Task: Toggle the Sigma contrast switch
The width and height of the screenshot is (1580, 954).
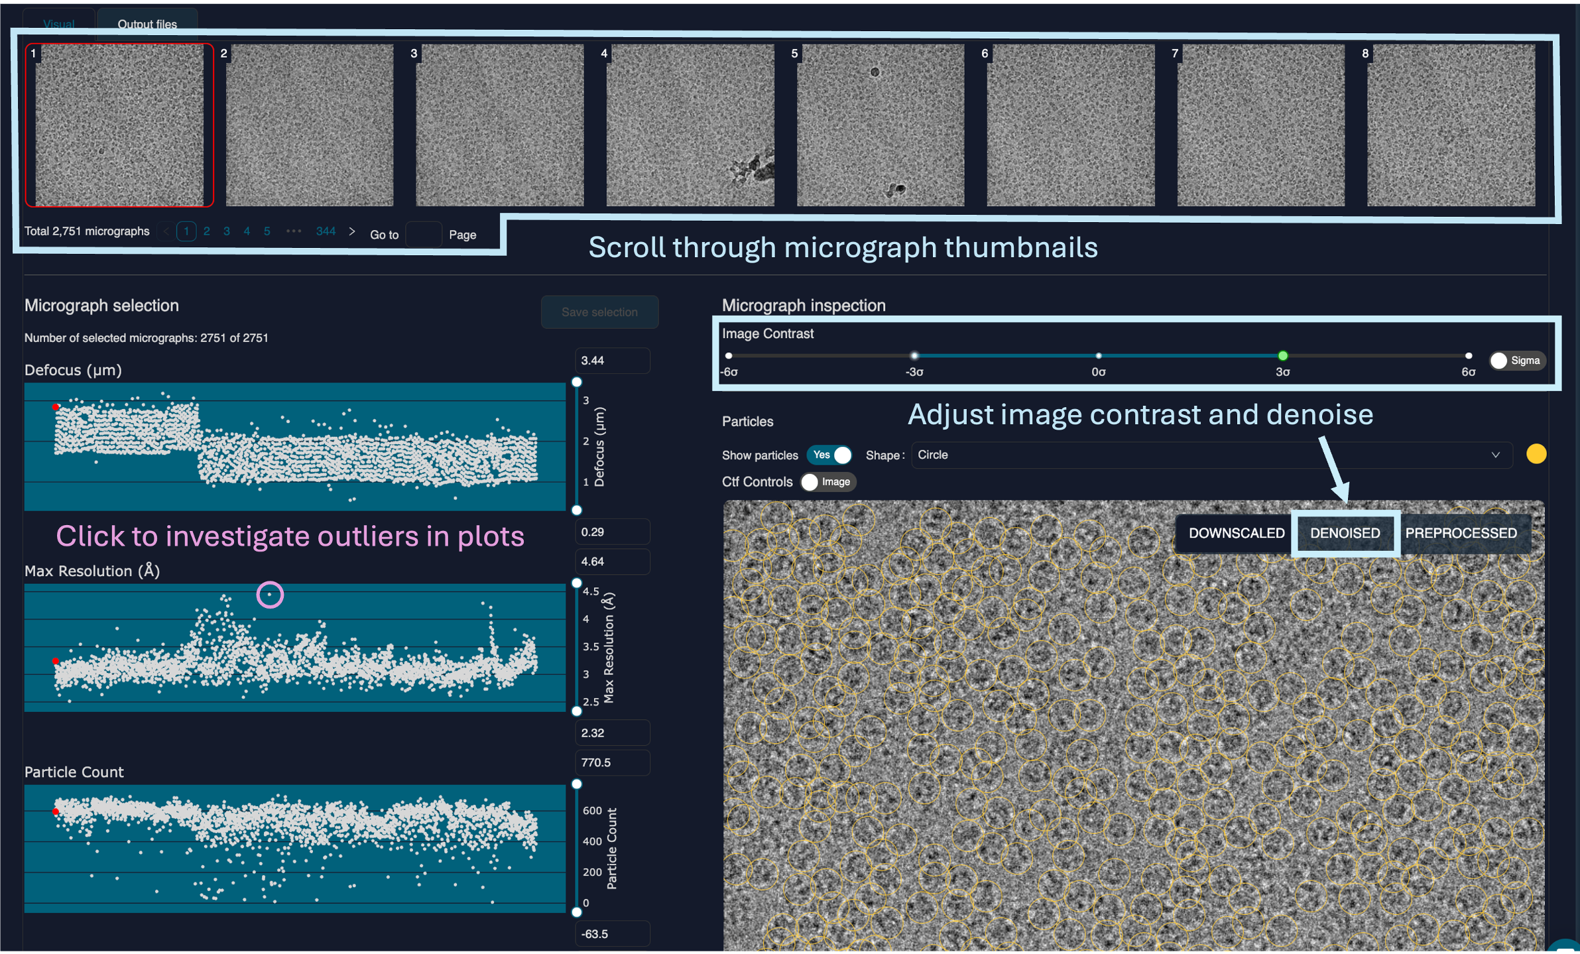Action: click(1516, 361)
